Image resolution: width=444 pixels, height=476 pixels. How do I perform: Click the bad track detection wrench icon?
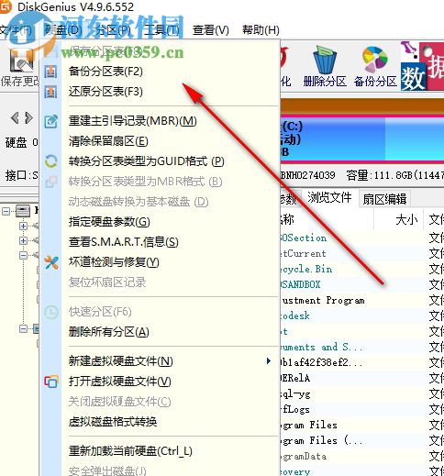coord(50,262)
